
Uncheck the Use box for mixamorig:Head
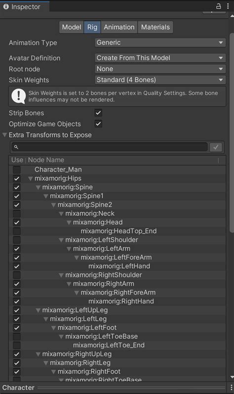(x=17, y=222)
